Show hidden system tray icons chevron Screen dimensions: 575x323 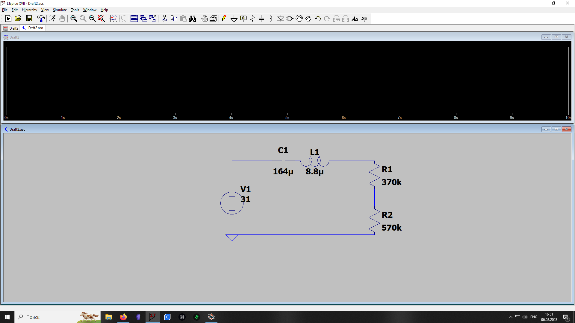point(510,317)
